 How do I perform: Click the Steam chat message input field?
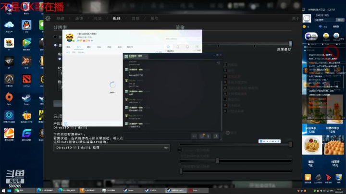(157, 136)
